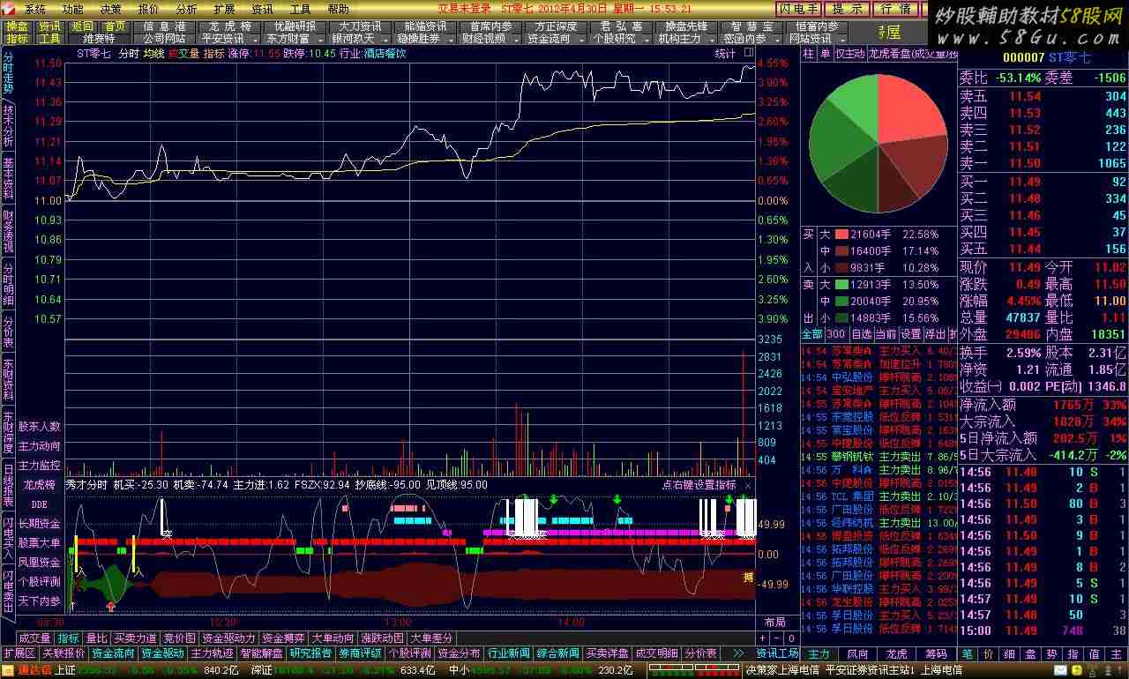
Task: Expand the 东方财富 dropdown in the toolbar
Action: [x=321, y=40]
